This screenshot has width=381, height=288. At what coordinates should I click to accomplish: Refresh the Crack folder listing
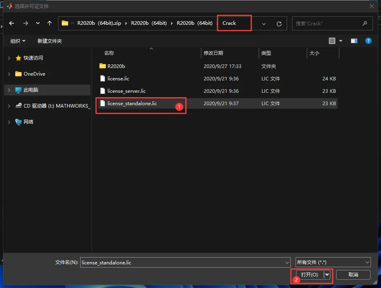coord(279,24)
